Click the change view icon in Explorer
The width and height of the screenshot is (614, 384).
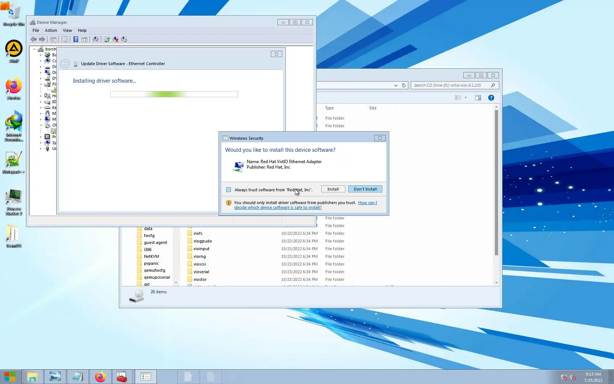[x=458, y=98]
